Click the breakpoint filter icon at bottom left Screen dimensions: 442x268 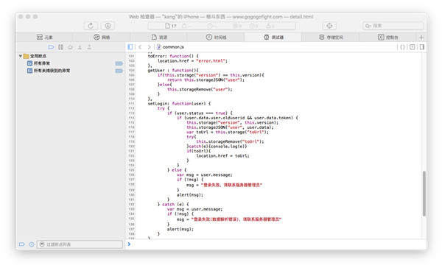click(x=21, y=244)
